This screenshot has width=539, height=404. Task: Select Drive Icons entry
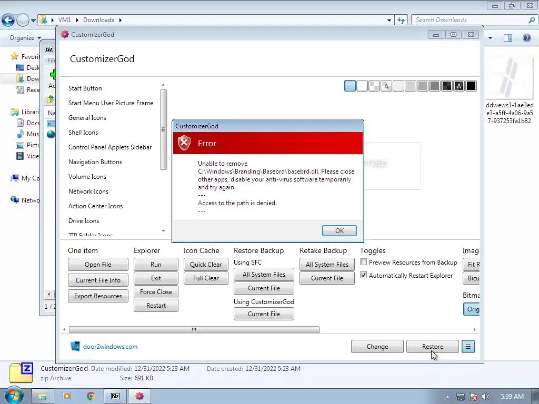click(84, 221)
